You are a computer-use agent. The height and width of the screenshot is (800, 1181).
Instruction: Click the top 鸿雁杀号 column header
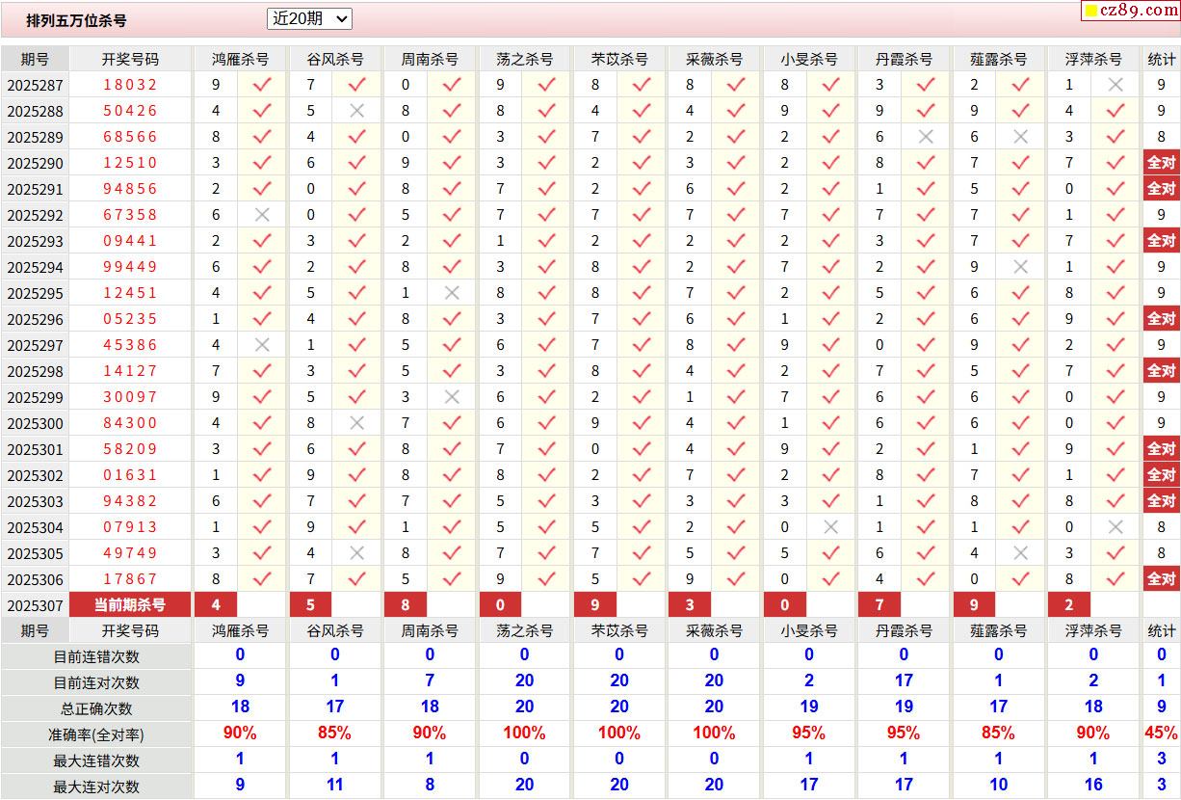click(241, 59)
